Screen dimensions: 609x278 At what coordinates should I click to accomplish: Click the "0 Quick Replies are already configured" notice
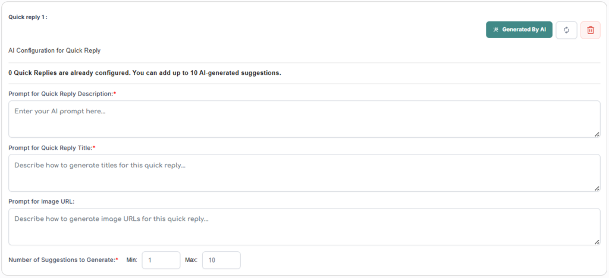click(145, 73)
